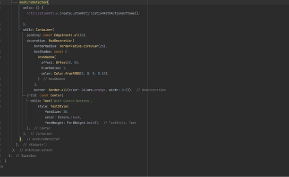This screenshot has width=289, height=177.
Task: Click Color.fromRGBO call
Action: coord(67,74)
